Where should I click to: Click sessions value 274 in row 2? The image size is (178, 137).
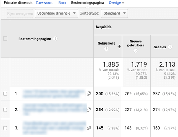[156, 110]
